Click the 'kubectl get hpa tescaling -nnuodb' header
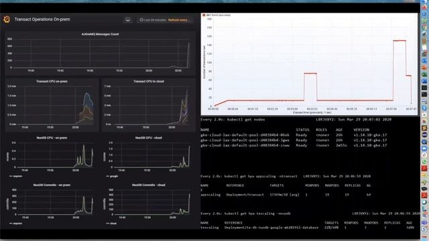 (246, 214)
